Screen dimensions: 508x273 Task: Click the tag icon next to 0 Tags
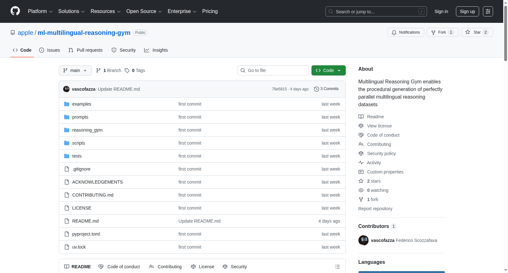127,70
